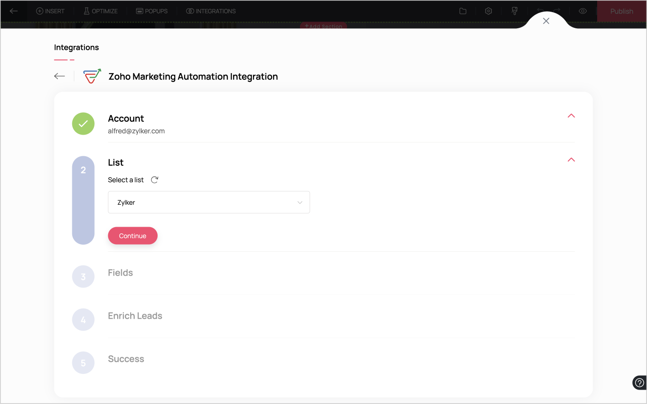Open the Zylker list dropdown
The height and width of the screenshot is (404, 647).
209,202
